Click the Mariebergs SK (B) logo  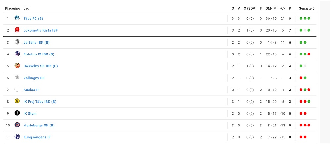click(17, 125)
